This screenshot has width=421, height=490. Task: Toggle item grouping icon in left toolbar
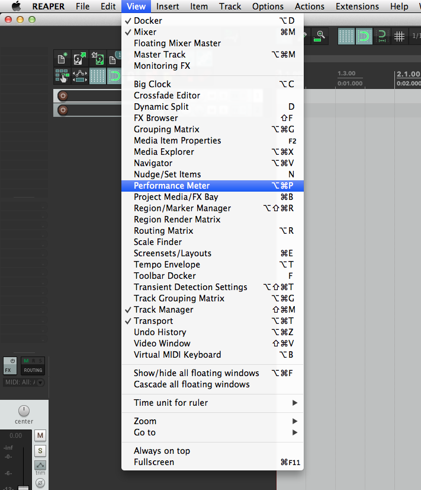point(62,76)
